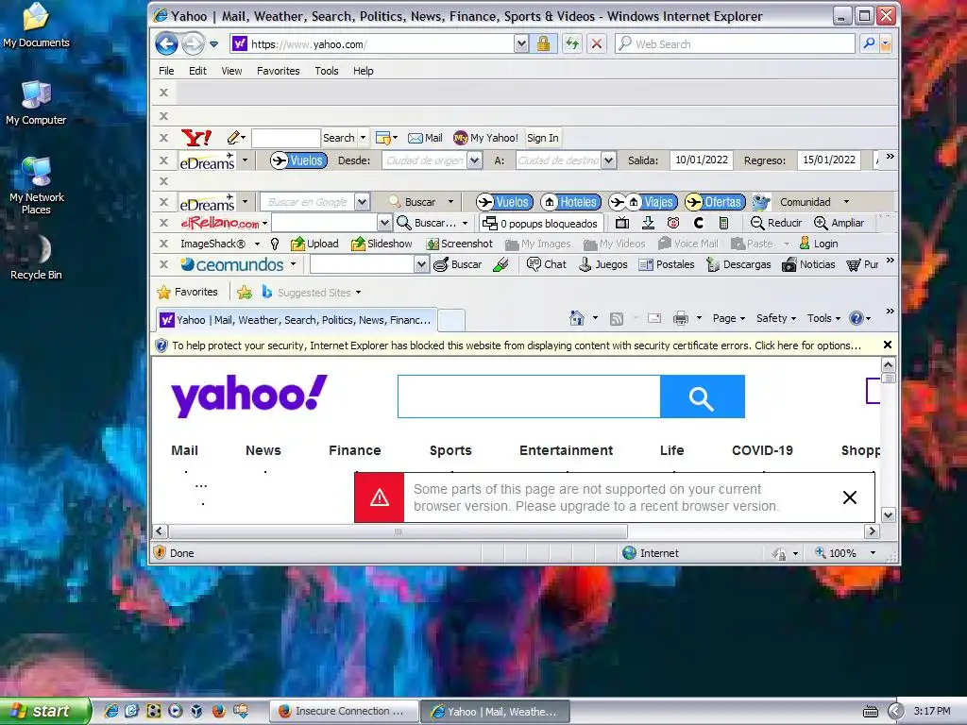Open the zoom level 100% dropdown
The image size is (967, 725).
tap(873, 553)
